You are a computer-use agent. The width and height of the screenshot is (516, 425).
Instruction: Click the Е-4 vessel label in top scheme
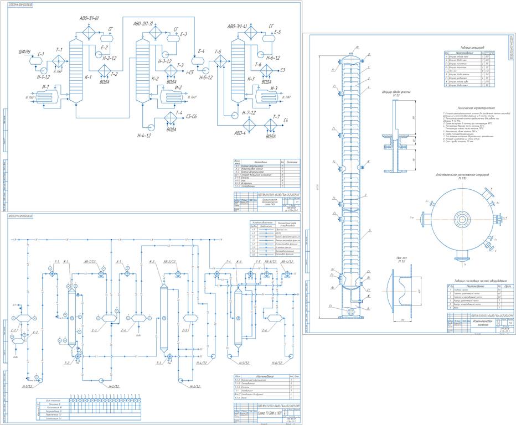pos(202,51)
